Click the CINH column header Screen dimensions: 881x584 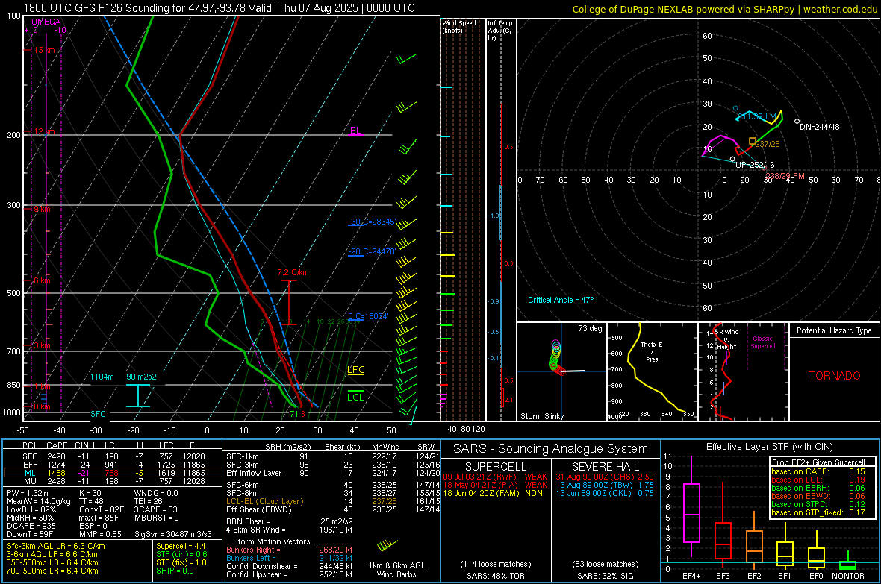(84, 445)
